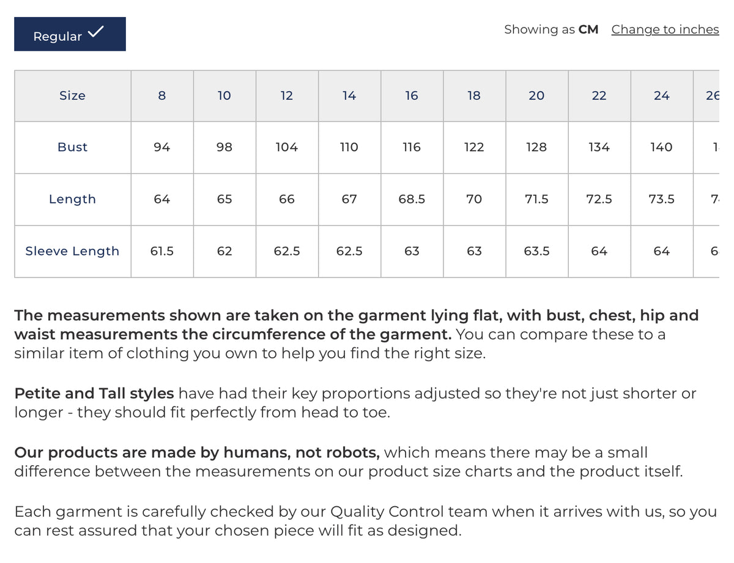734x563 pixels.
Task: Select the Size column header cell
Action: point(73,96)
